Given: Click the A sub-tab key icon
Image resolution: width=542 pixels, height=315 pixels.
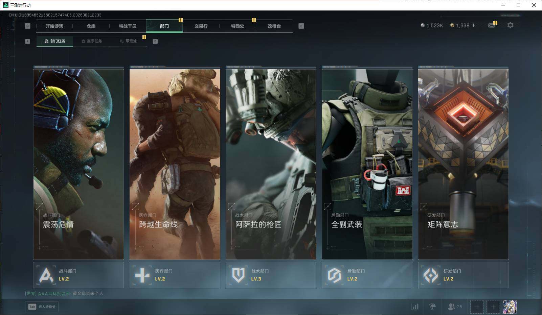Looking at the screenshot, I should tap(28, 41).
